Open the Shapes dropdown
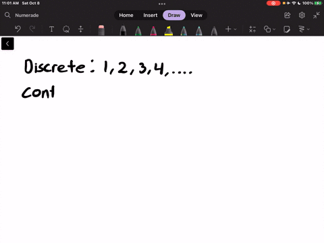The width and height of the screenshot is (324, 243). (x=269, y=29)
